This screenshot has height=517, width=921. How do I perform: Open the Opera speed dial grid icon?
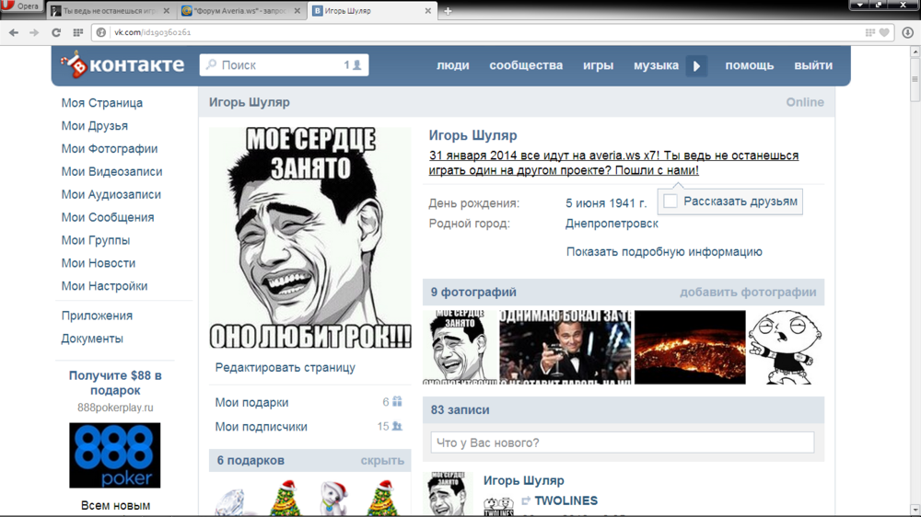click(78, 32)
